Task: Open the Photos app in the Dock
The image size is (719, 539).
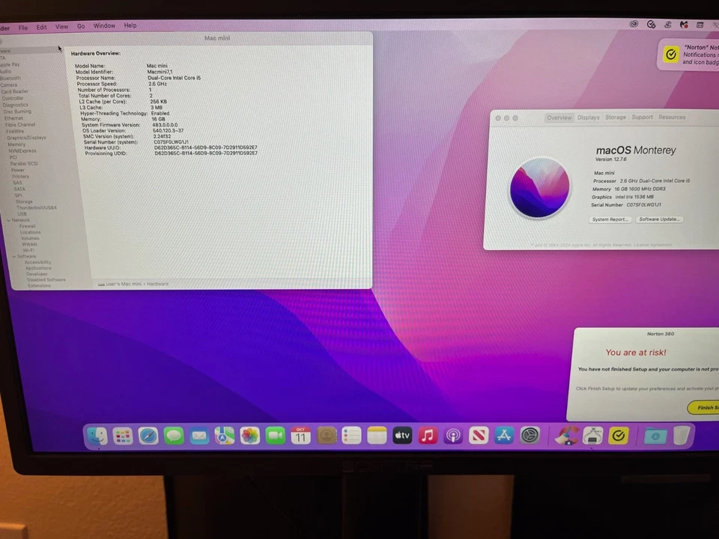Action: pyautogui.click(x=249, y=435)
